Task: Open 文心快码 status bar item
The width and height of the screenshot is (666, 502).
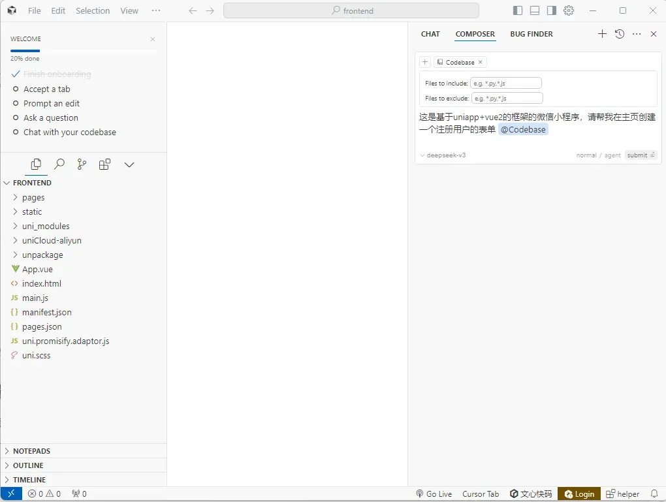Action: (x=531, y=494)
